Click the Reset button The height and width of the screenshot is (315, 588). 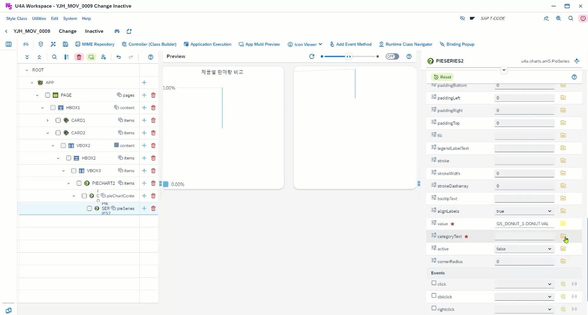point(442,77)
